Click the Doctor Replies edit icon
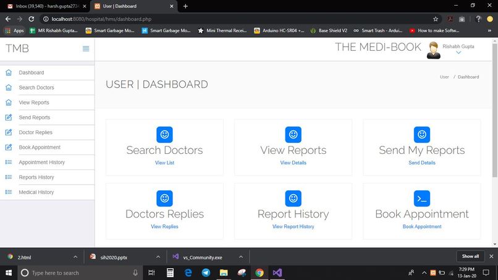498x280 pixels. tap(9, 132)
